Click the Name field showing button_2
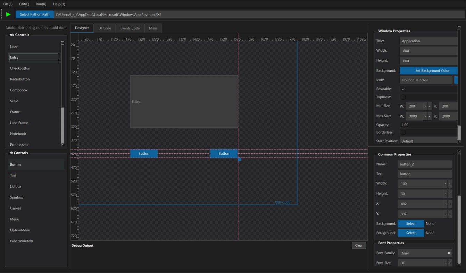Screen dimensions: 466x273 click(425, 164)
